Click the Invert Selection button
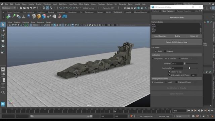This screenshot has width=215, height=121. click(160, 36)
